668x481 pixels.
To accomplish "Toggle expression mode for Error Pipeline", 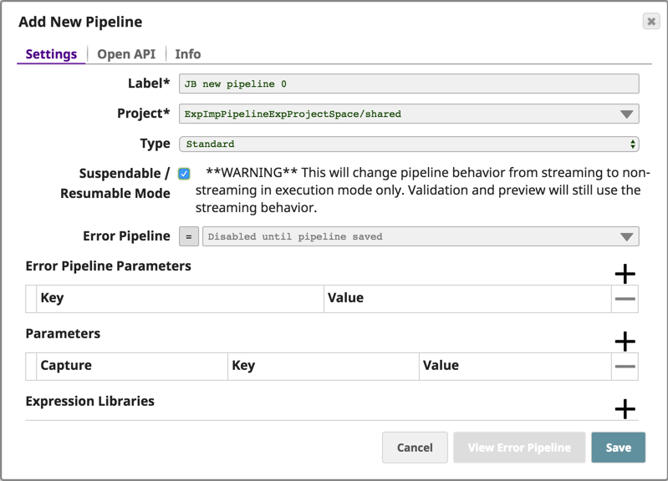I will point(189,236).
